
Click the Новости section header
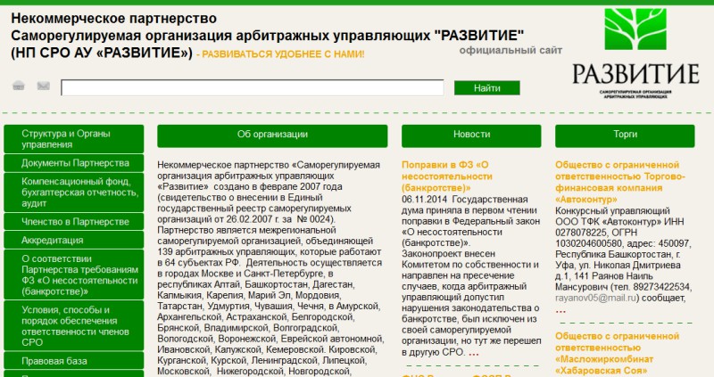(x=471, y=135)
